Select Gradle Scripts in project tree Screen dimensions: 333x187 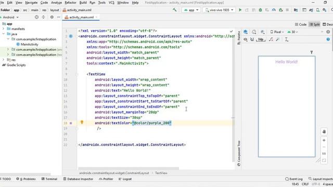click(14, 65)
